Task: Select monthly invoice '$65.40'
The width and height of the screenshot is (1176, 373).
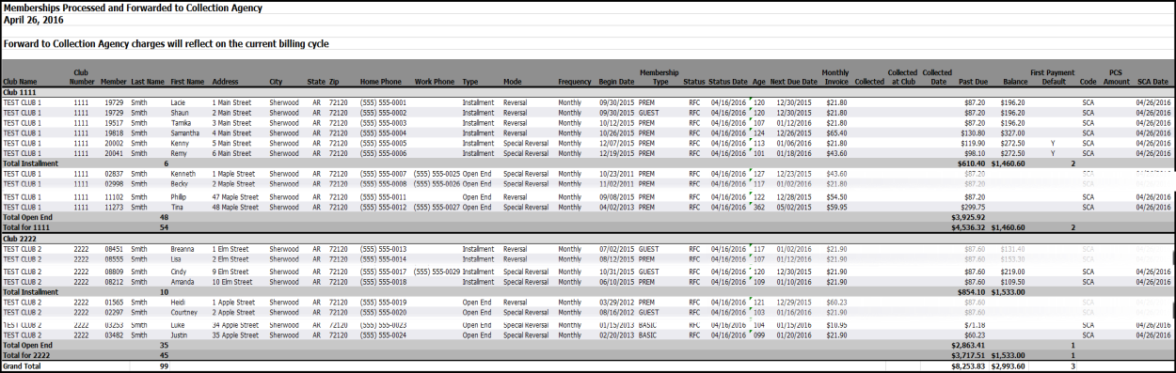Action: point(836,132)
